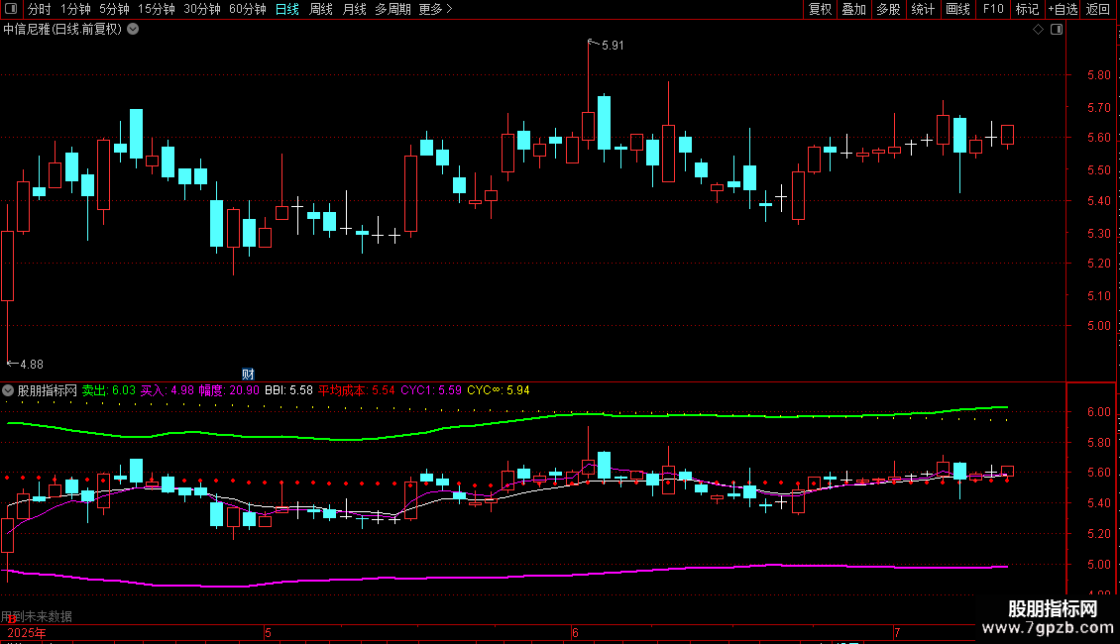The image size is (1120, 644).
Task: Click the 5.80 price on main chart axis
Action: tap(1098, 75)
